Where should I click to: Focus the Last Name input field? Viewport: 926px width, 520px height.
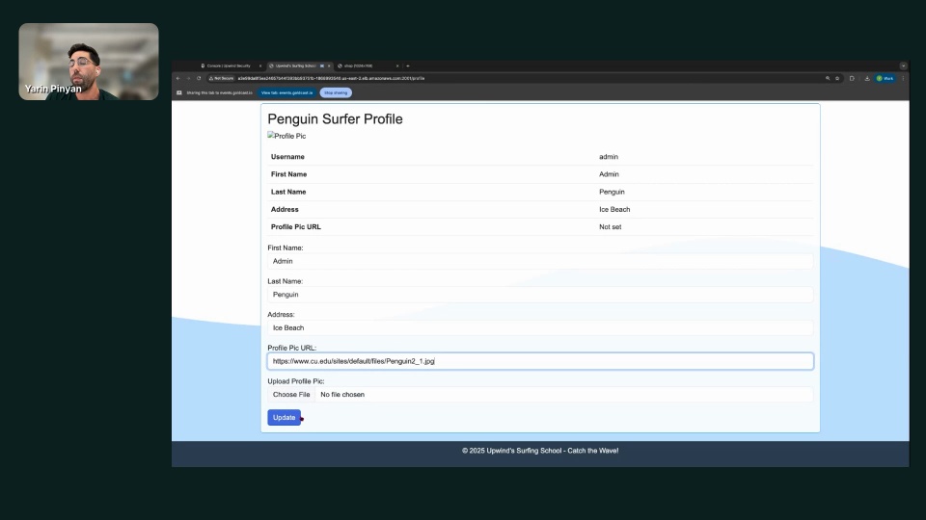tap(540, 295)
